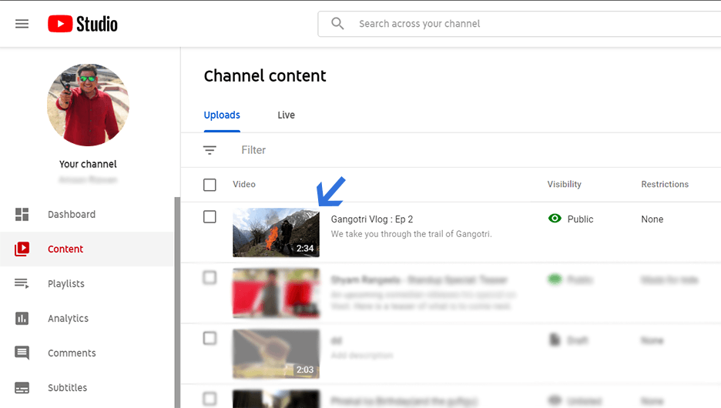
Task: Switch to the Live tab
Action: (x=286, y=115)
